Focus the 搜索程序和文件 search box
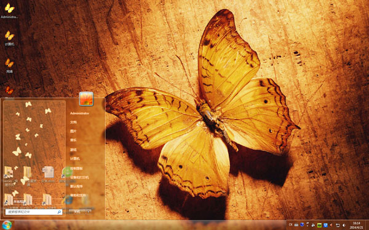This screenshot has height=230, width=369. [34, 212]
